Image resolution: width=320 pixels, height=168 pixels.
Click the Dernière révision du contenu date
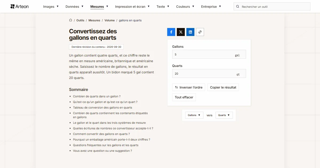(x=96, y=47)
